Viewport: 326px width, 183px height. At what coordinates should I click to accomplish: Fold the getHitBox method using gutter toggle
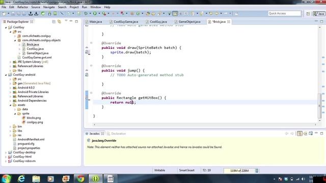click(91, 93)
